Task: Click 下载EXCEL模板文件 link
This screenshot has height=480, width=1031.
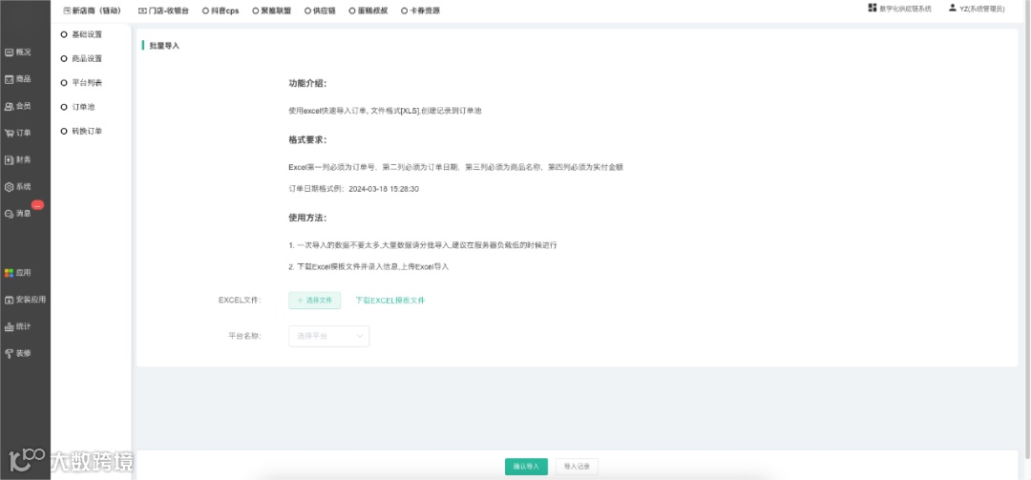Action: pyautogui.click(x=390, y=300)
